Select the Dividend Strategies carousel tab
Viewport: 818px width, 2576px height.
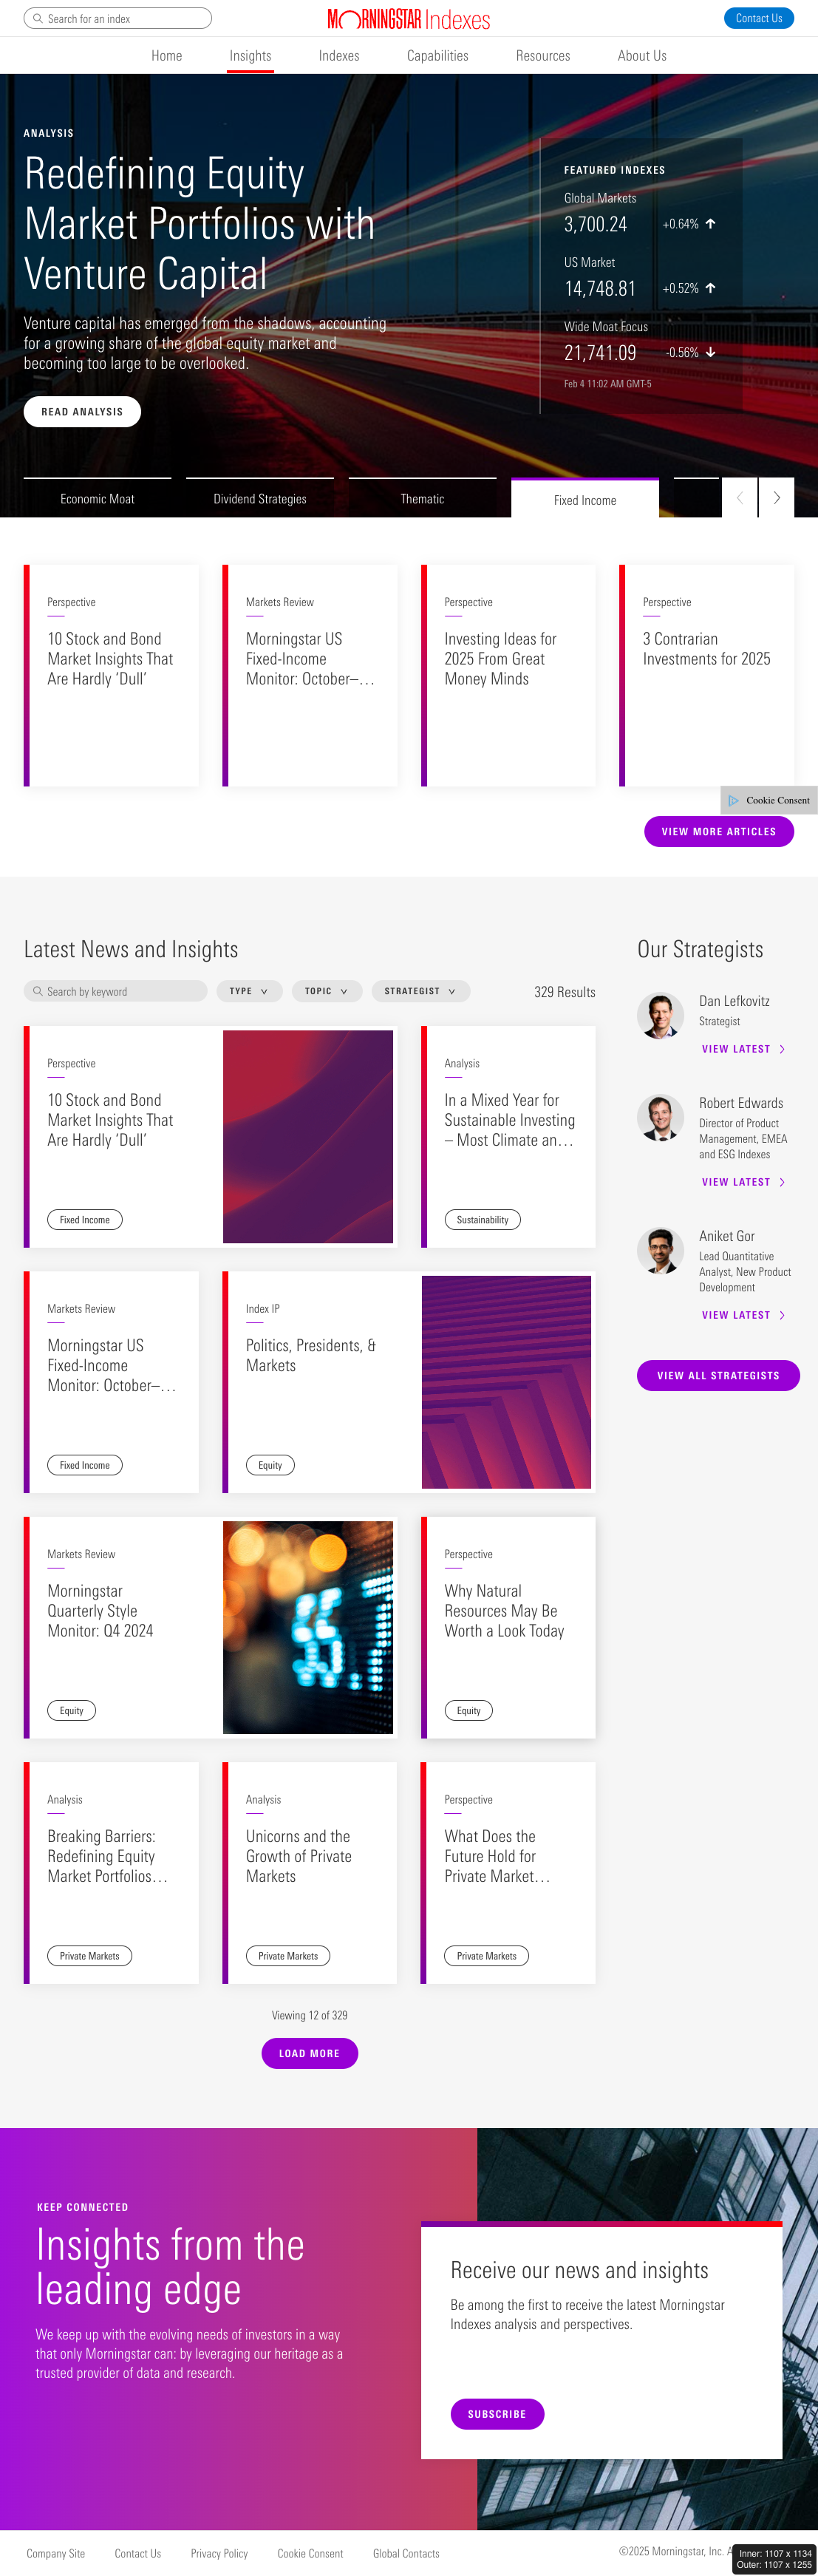(260, 498)
